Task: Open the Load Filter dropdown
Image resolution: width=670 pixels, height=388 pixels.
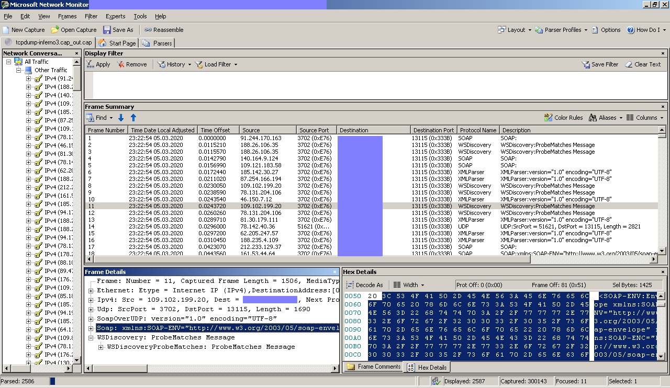Action: (216, 64)
